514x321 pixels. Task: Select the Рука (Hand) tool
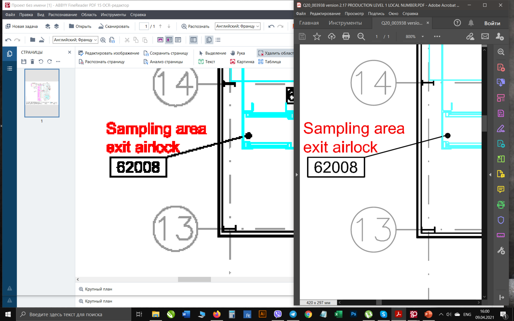(x=237, y=53)
